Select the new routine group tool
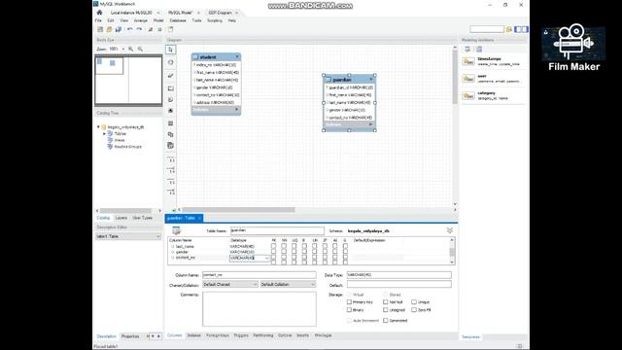The image size is (622, 350). coord(171,146)
